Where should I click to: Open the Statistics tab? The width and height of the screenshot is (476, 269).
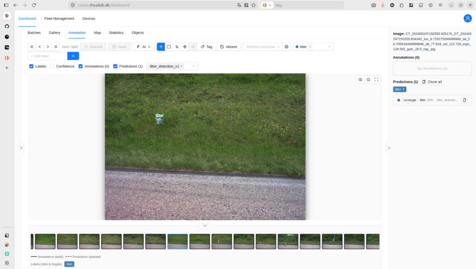pos(116,33)
